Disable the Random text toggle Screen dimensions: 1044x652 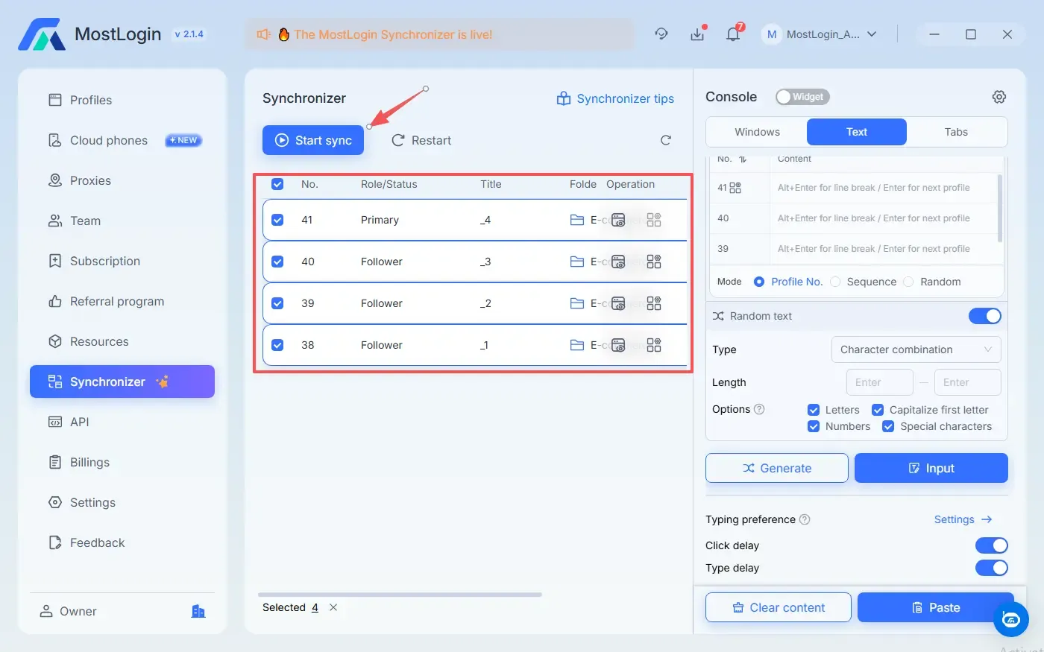[984, 316]
